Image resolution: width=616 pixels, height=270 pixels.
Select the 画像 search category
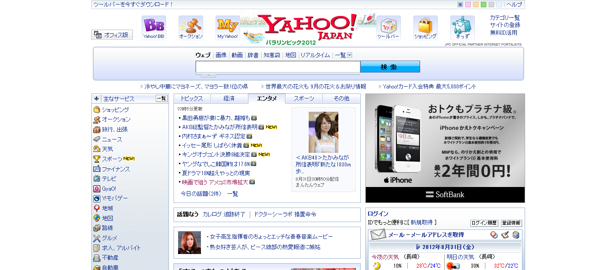pos(221,55)
